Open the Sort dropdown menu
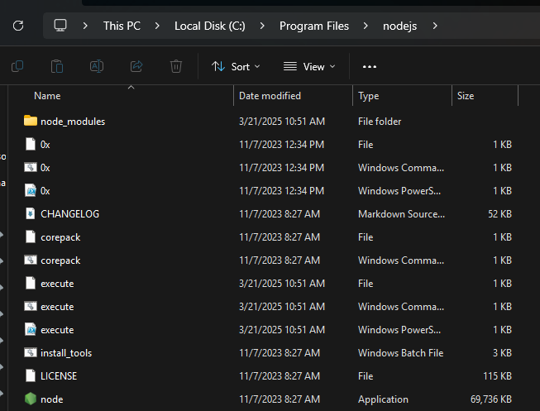Screen dimensions: 540x411 click(236, 66)
